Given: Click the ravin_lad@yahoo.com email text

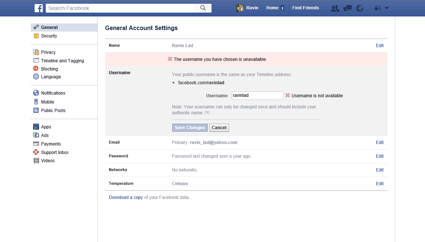Looking at the screenshot, I should (213, 143).
